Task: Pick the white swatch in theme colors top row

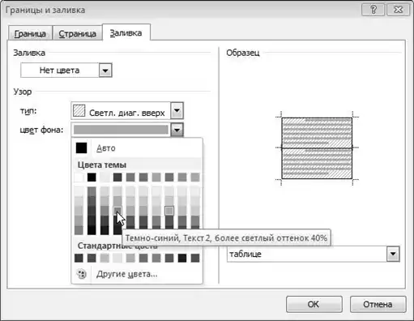Action: [x=79, y=178]
